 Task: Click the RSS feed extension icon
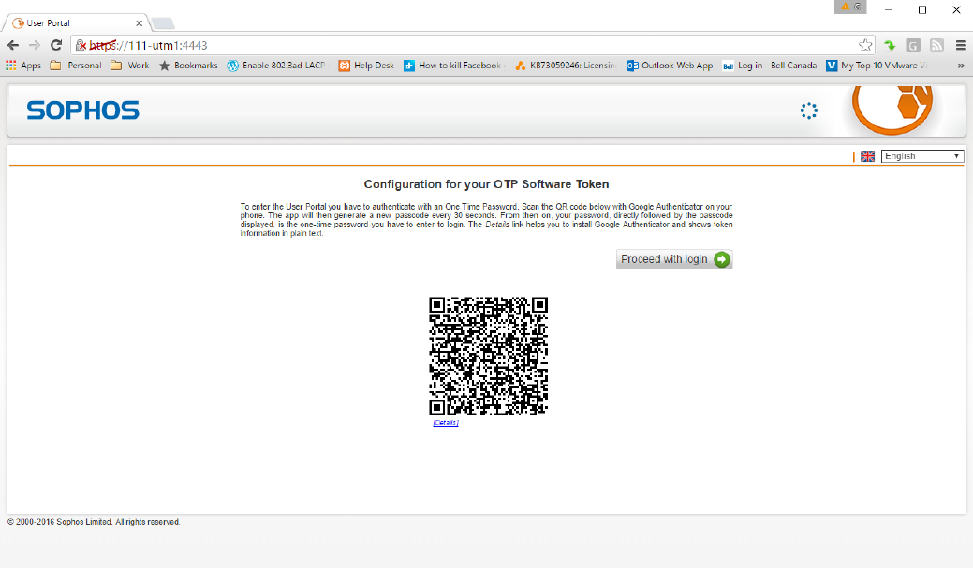click(x=936, y=45)
